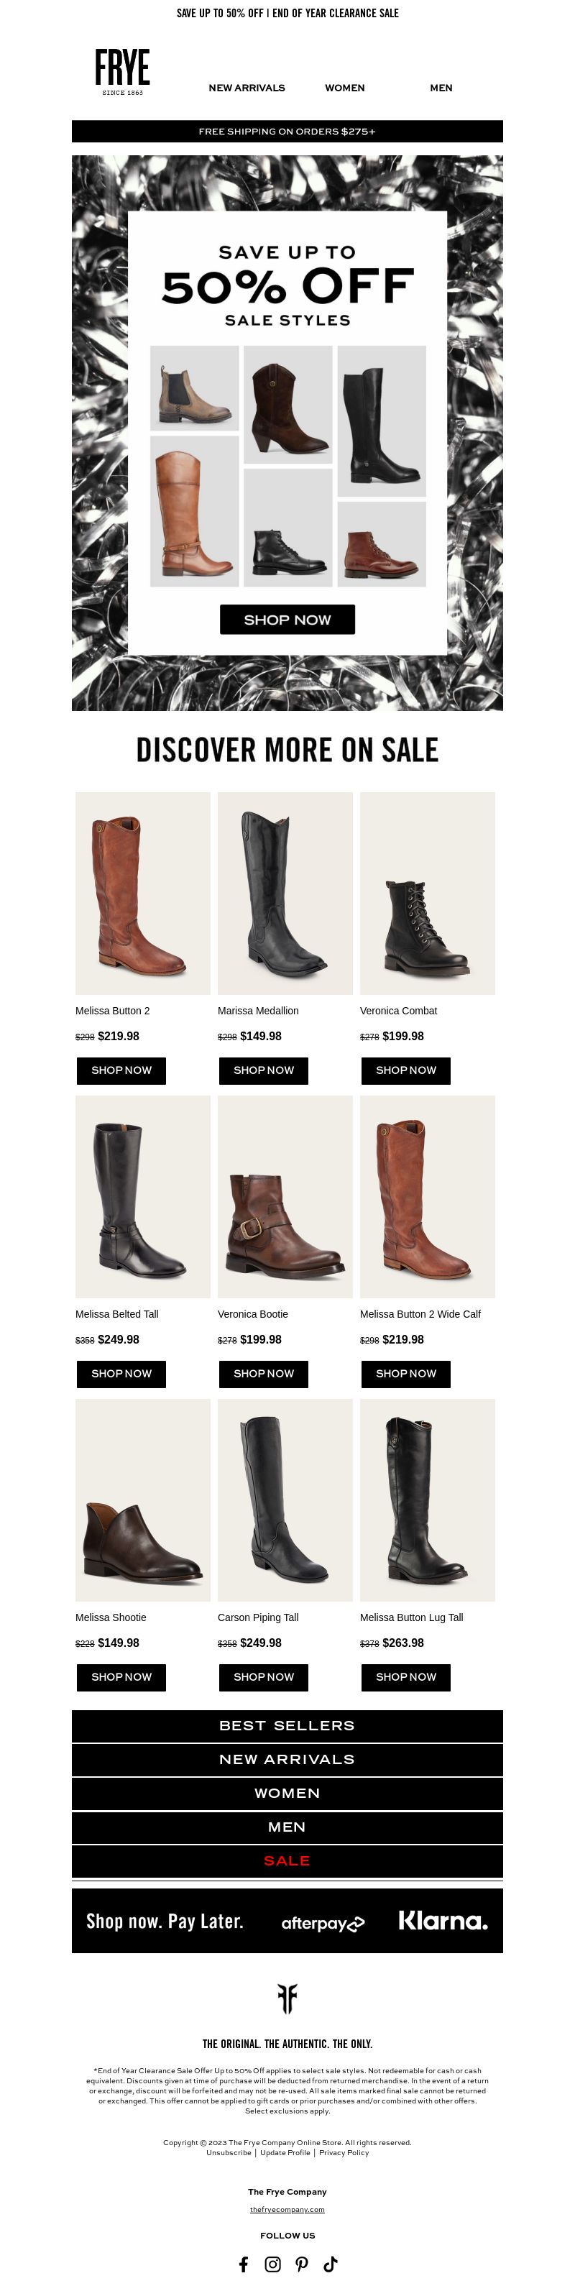This screenshot has height=2286, width=575.
Task: Select the Best Sellers banner
Action: click(x=287, y=1725)
